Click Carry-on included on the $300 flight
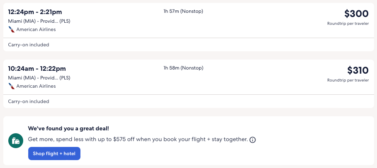Viewport: 377px width, 168px height. 29,45
